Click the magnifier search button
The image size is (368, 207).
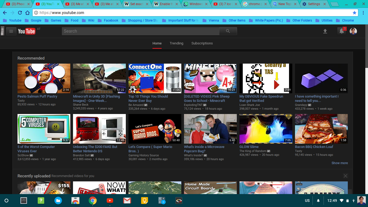228,31
